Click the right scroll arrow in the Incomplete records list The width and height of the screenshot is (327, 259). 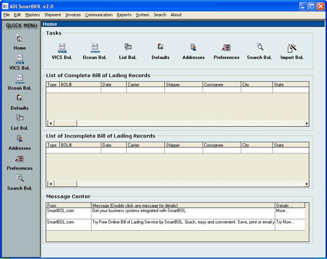click(306, 184)
